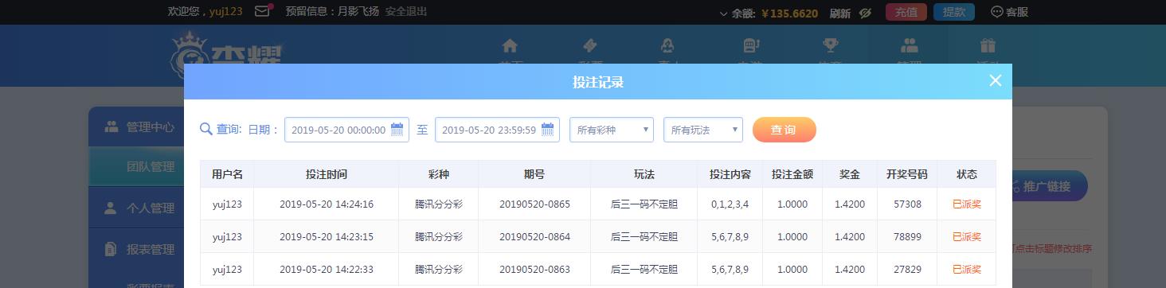Click 刷新 to refresh balance

[x=840, y=13]
